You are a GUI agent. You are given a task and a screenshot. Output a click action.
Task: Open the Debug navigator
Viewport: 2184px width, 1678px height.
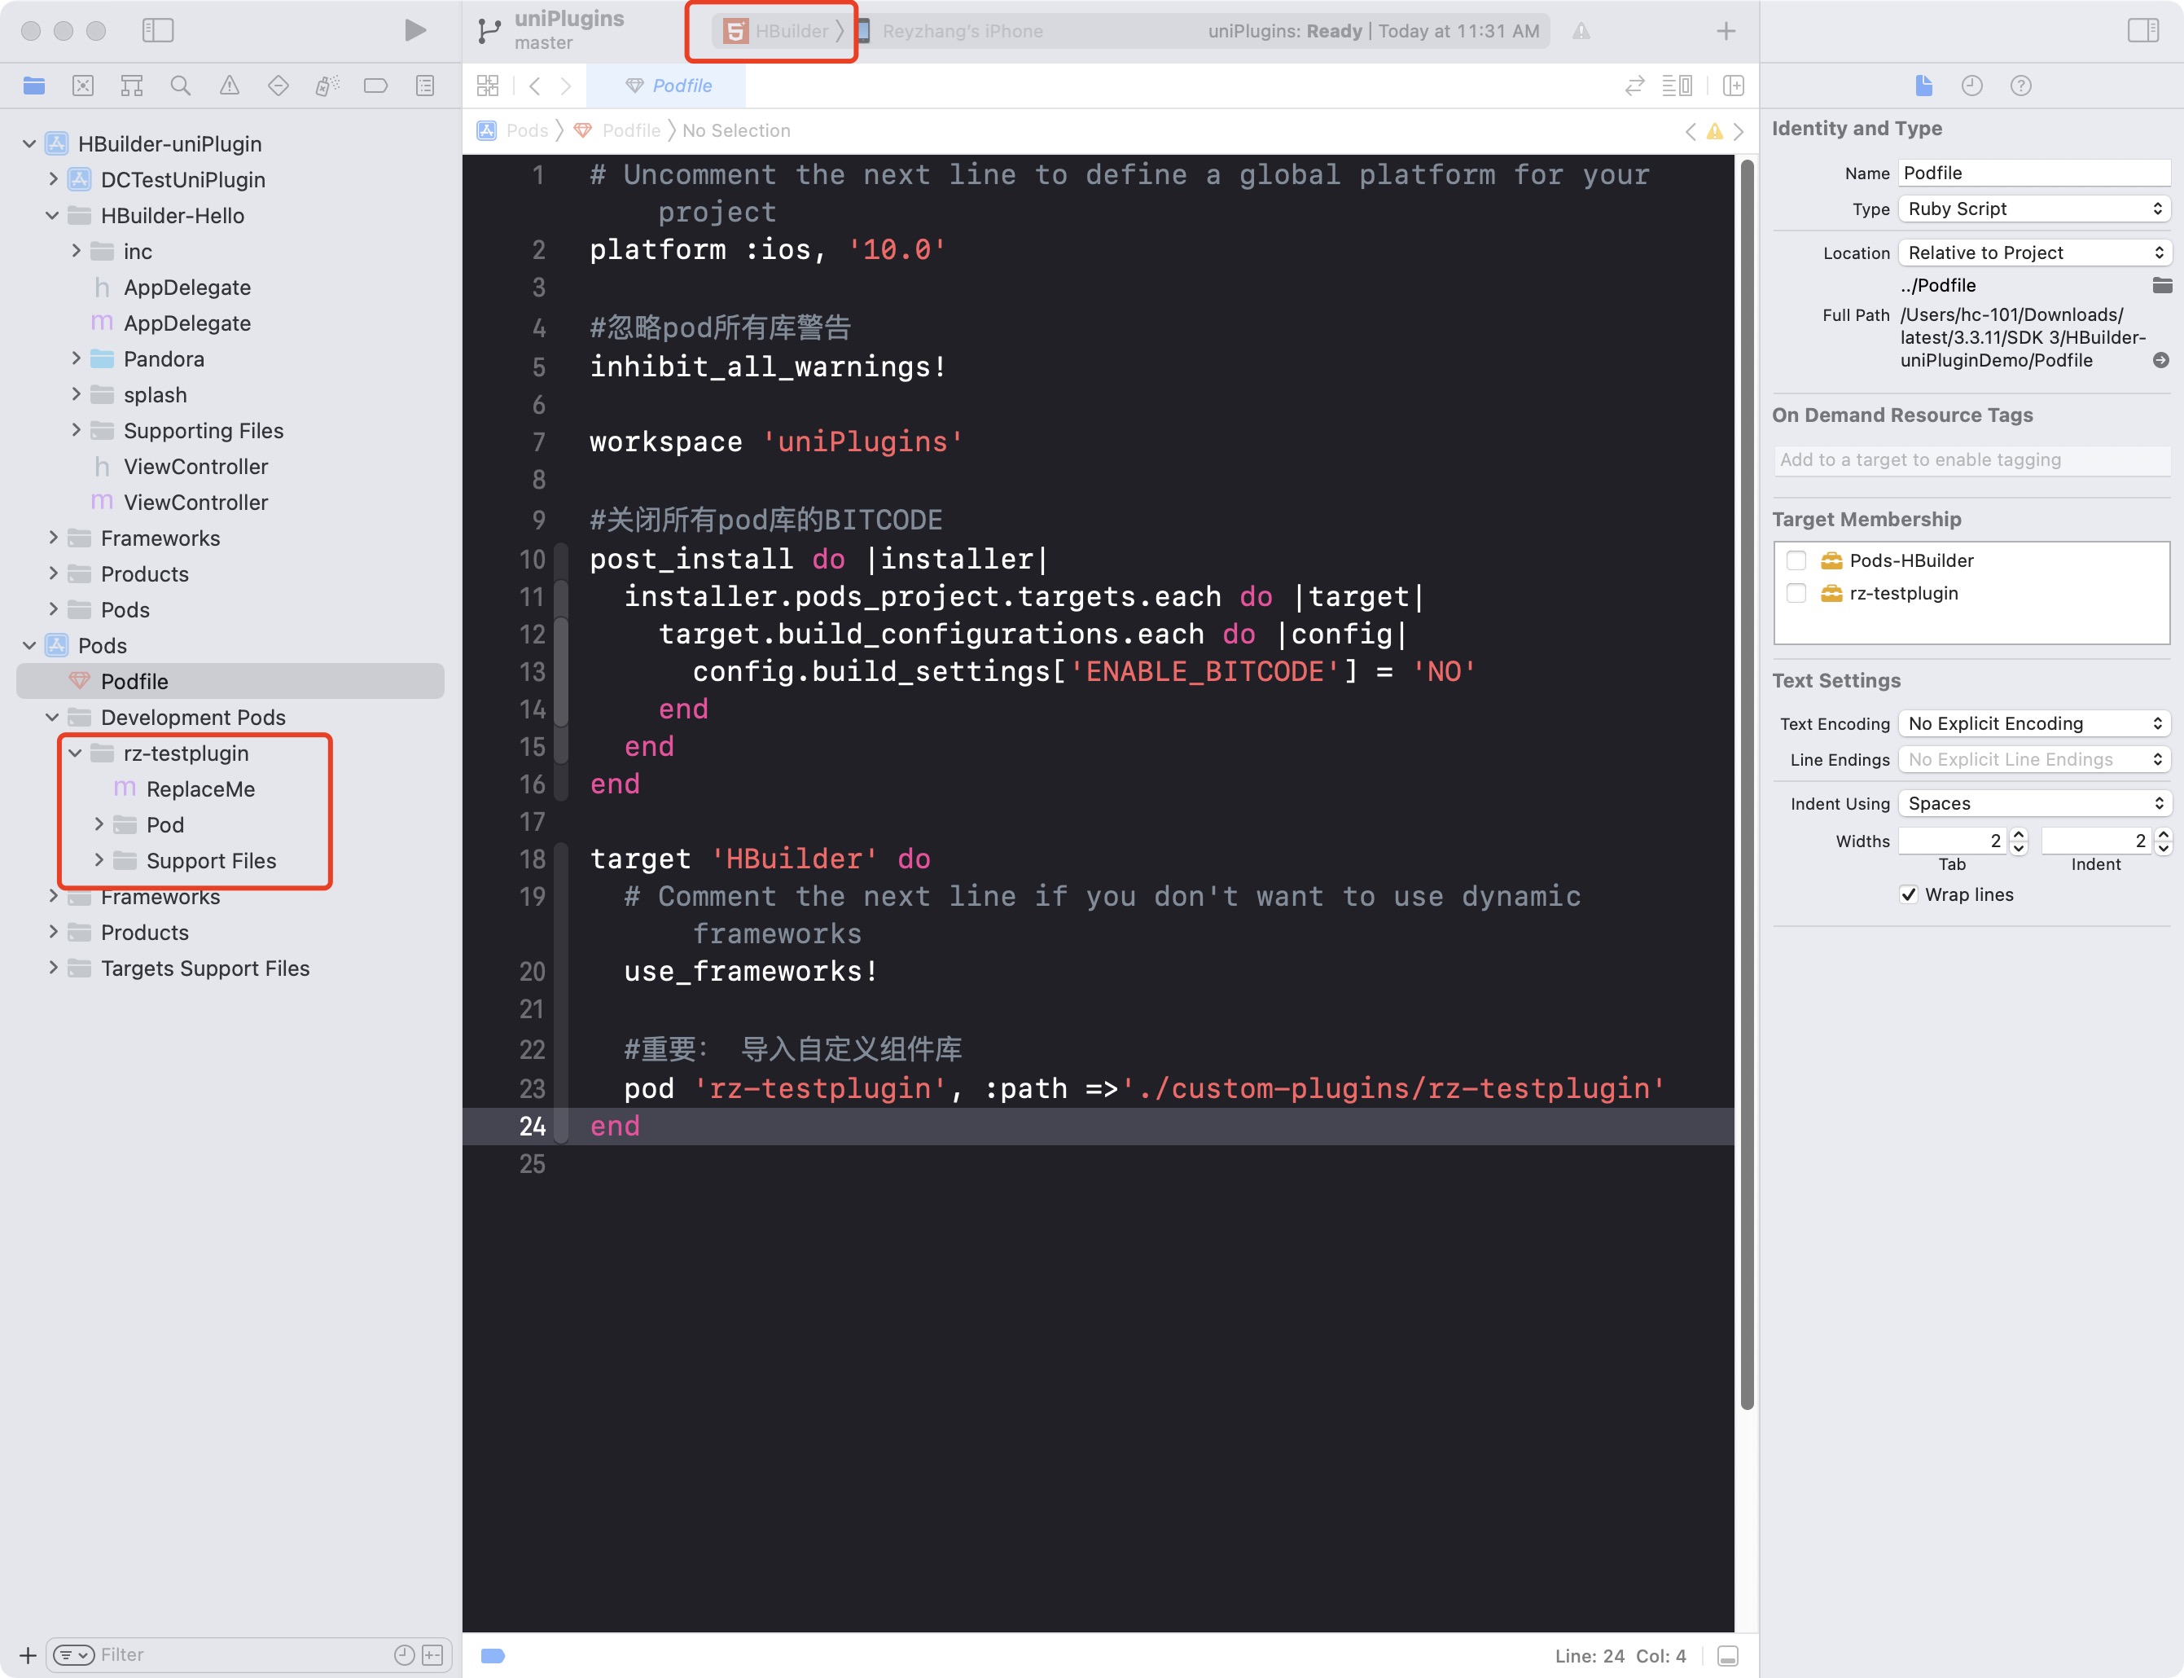[x=327, y=86]
